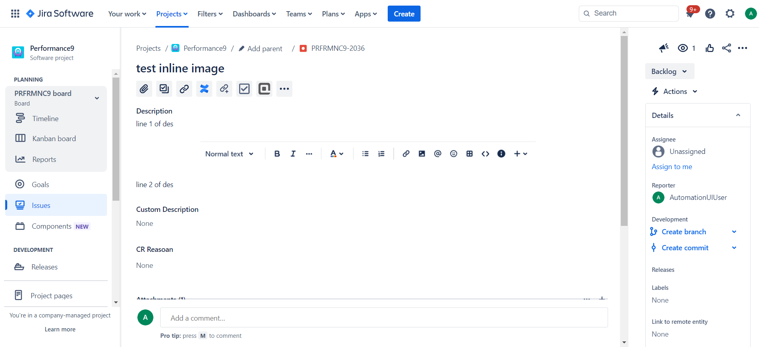The image size is (759, 347).
Task: Click the Create branch link
Action: pyautogui.click(x=684, y=232)
